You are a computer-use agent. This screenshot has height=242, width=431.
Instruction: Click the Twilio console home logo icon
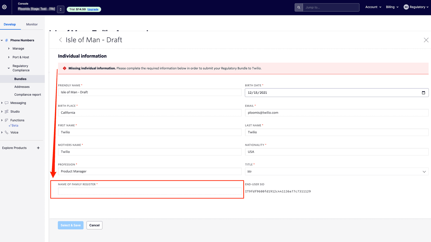click(5, 7)
